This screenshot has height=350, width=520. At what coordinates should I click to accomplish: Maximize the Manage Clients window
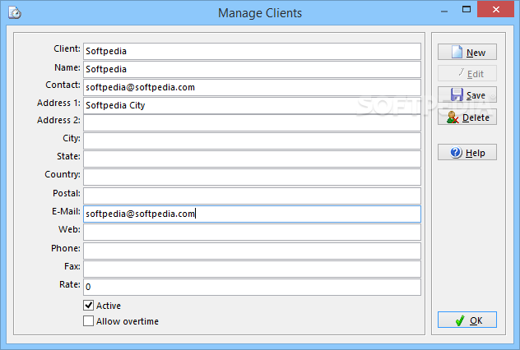467,9
